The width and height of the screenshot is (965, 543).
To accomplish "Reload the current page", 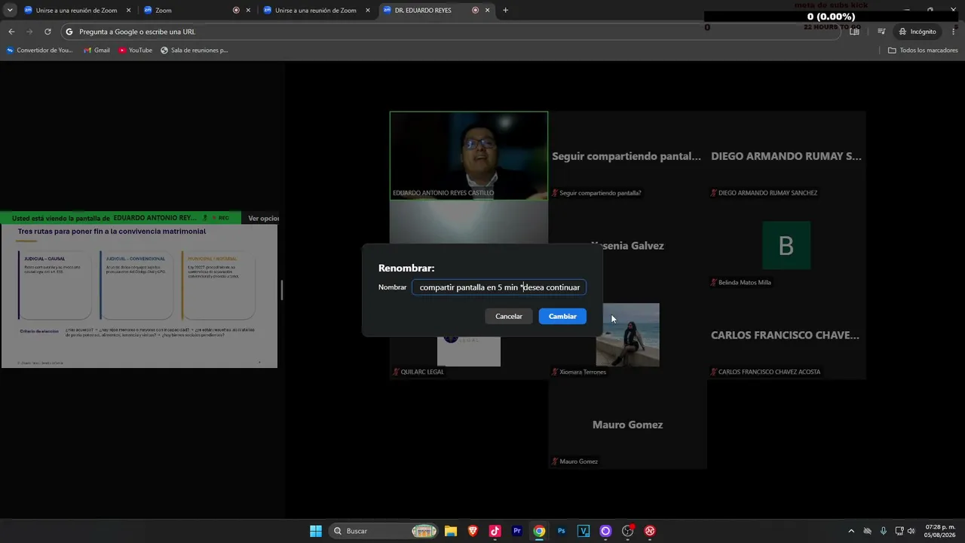I will [47, 32].
